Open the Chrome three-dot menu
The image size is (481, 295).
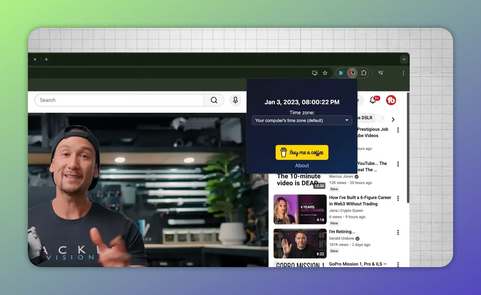coord(403,73)
